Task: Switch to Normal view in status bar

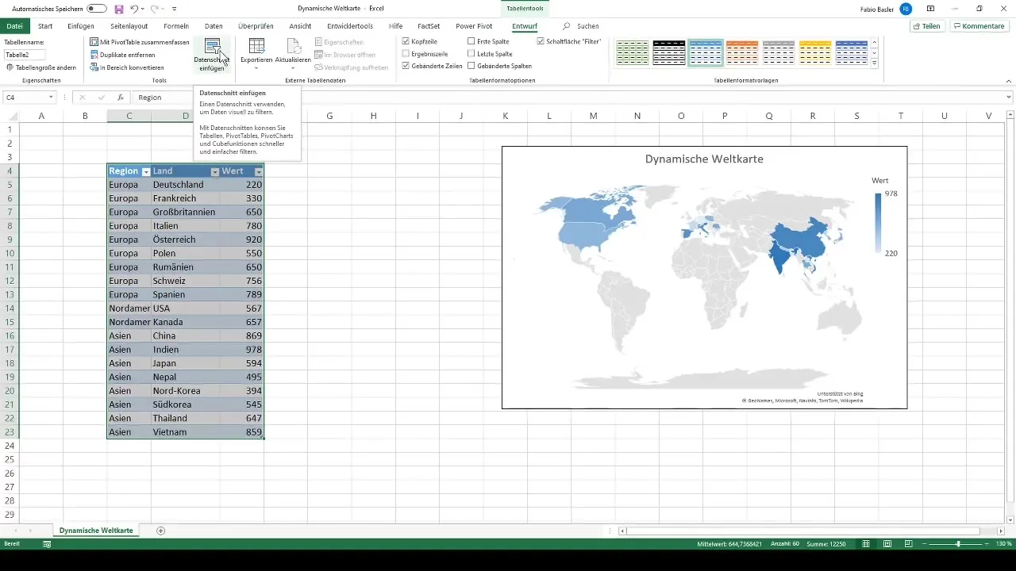Action: point(866,544)
